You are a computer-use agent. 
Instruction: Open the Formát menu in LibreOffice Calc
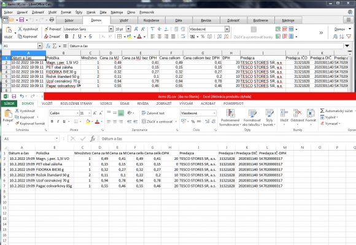click(66, 12)
